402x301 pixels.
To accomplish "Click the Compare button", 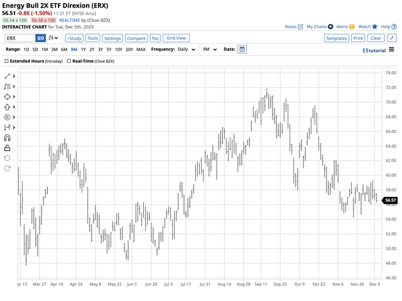I will 136,38.
